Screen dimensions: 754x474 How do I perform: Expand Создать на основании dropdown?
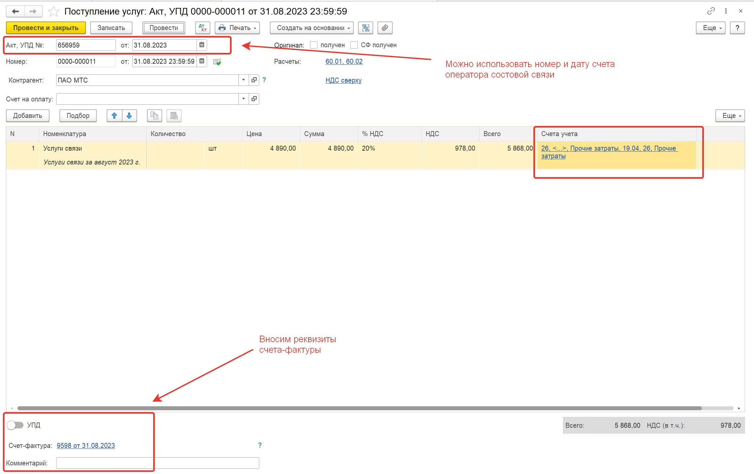point(311,28)
